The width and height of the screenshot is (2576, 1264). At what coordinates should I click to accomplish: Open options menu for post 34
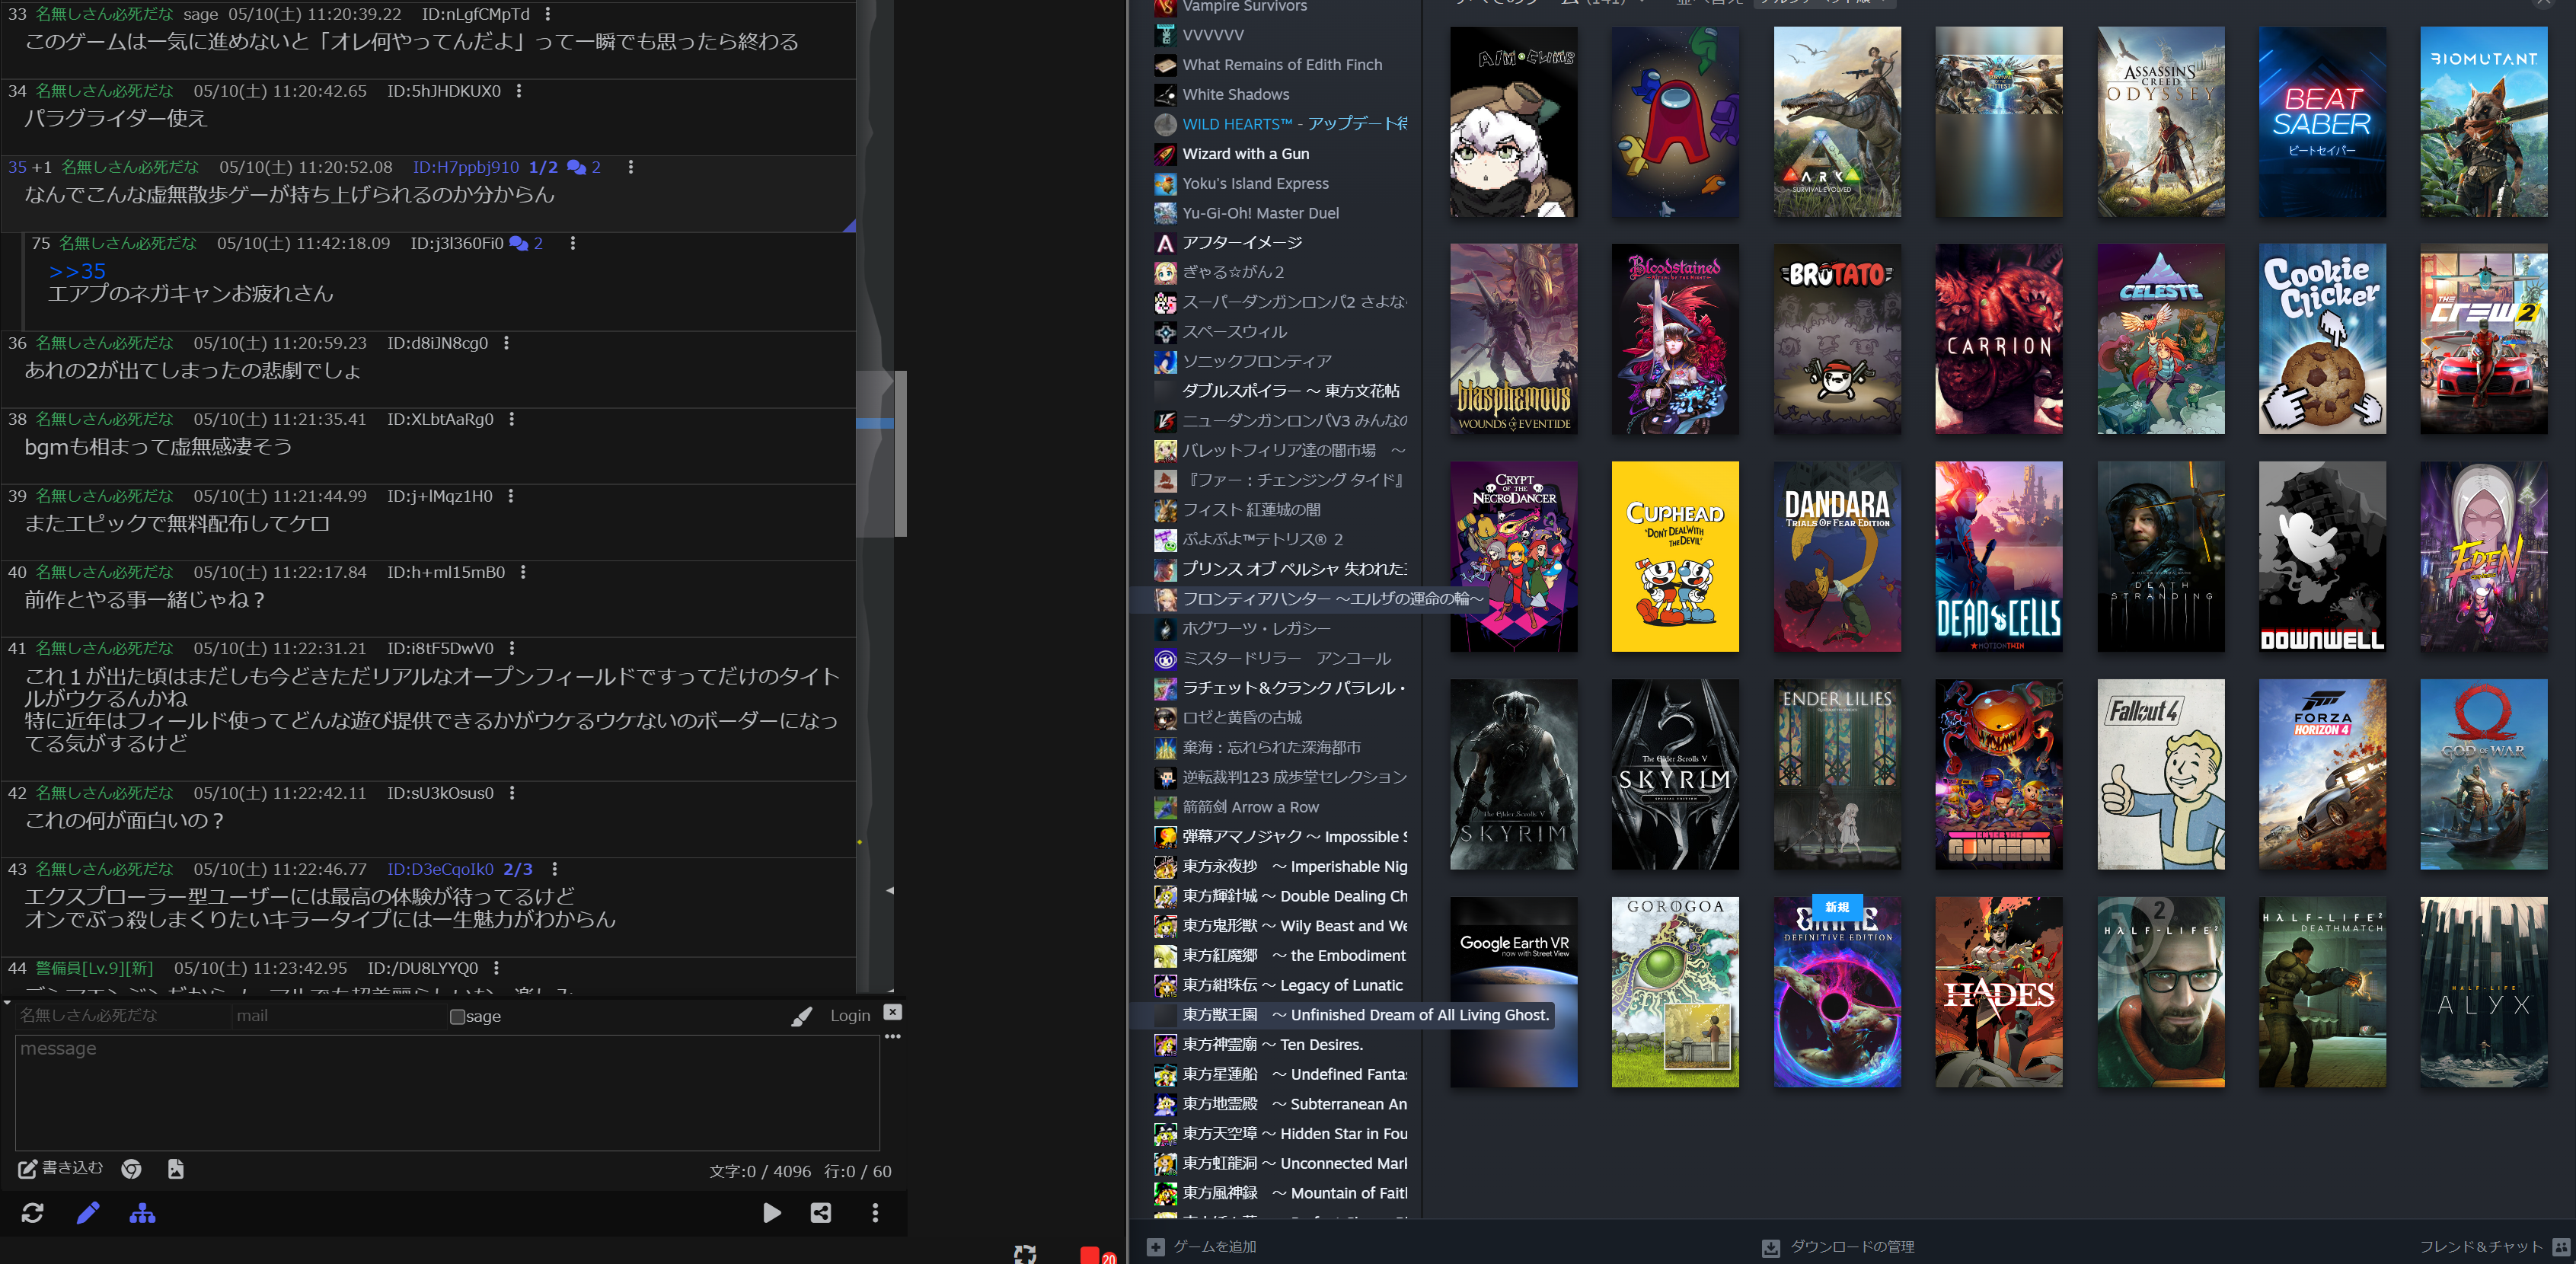point(518,91)
